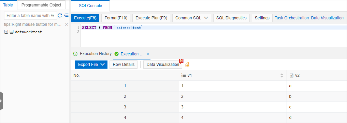347x123 pixels.
Task: Click the v1 column header
Action: pos(233,75)
